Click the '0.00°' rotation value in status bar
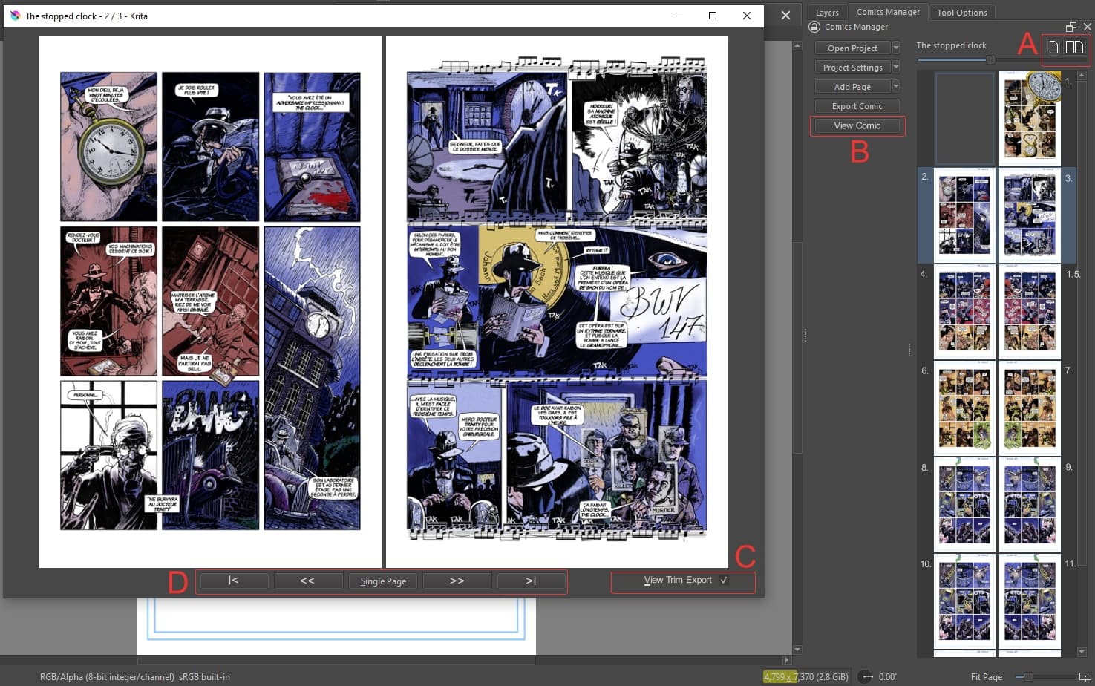This screenshot has width=1095, height=686. 887,677
